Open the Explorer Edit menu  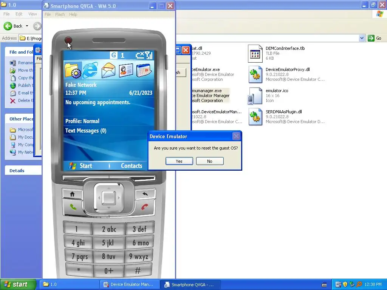(x=19, y=14)
